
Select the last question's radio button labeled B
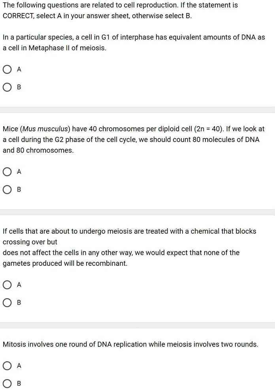(x=7, y=383)
